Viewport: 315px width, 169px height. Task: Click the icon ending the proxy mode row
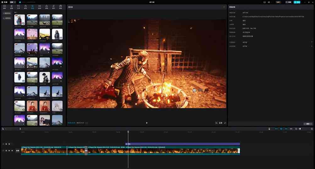[312, 42]
